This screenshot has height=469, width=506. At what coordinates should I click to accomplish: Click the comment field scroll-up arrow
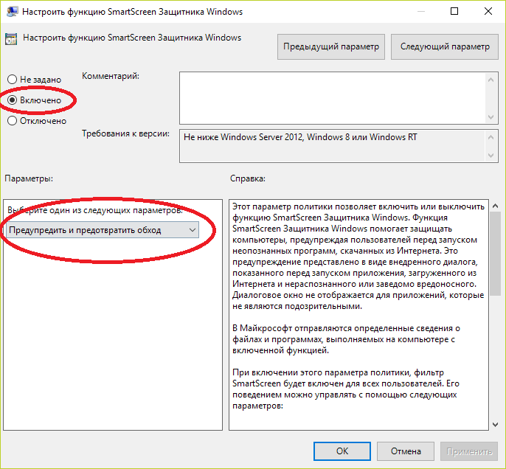(491, 80)
